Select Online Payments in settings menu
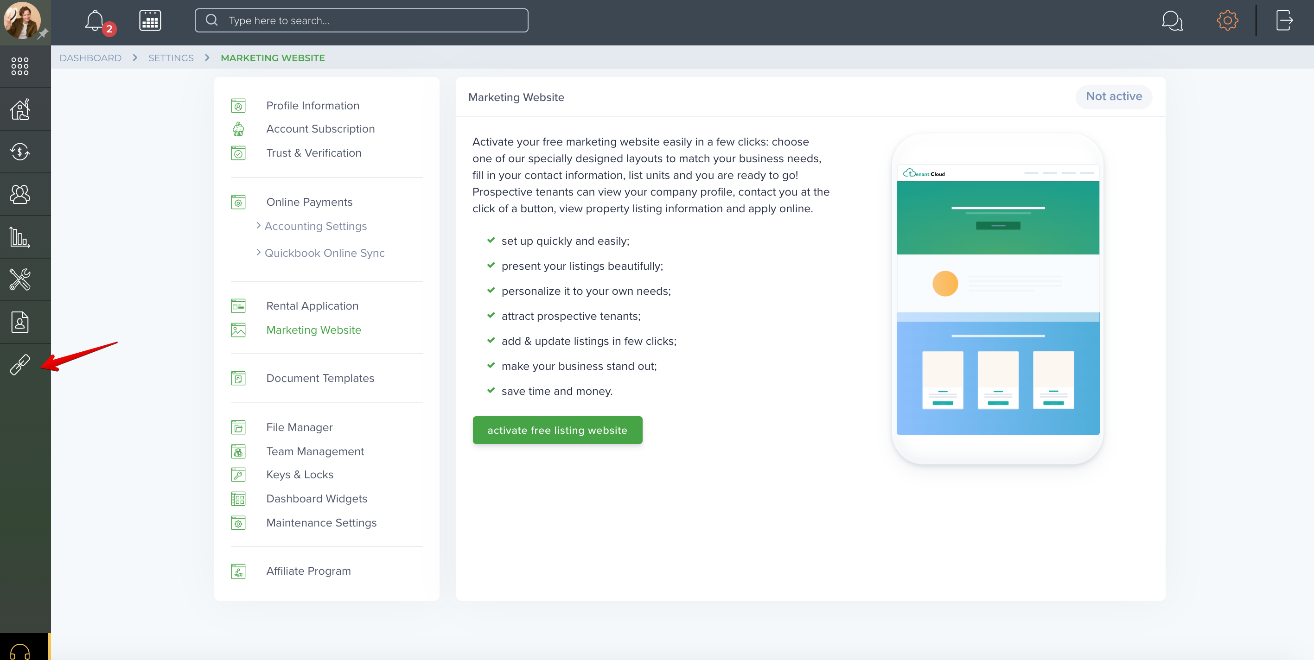Viewport: 1314px width, 660px height. coord(309,202)
